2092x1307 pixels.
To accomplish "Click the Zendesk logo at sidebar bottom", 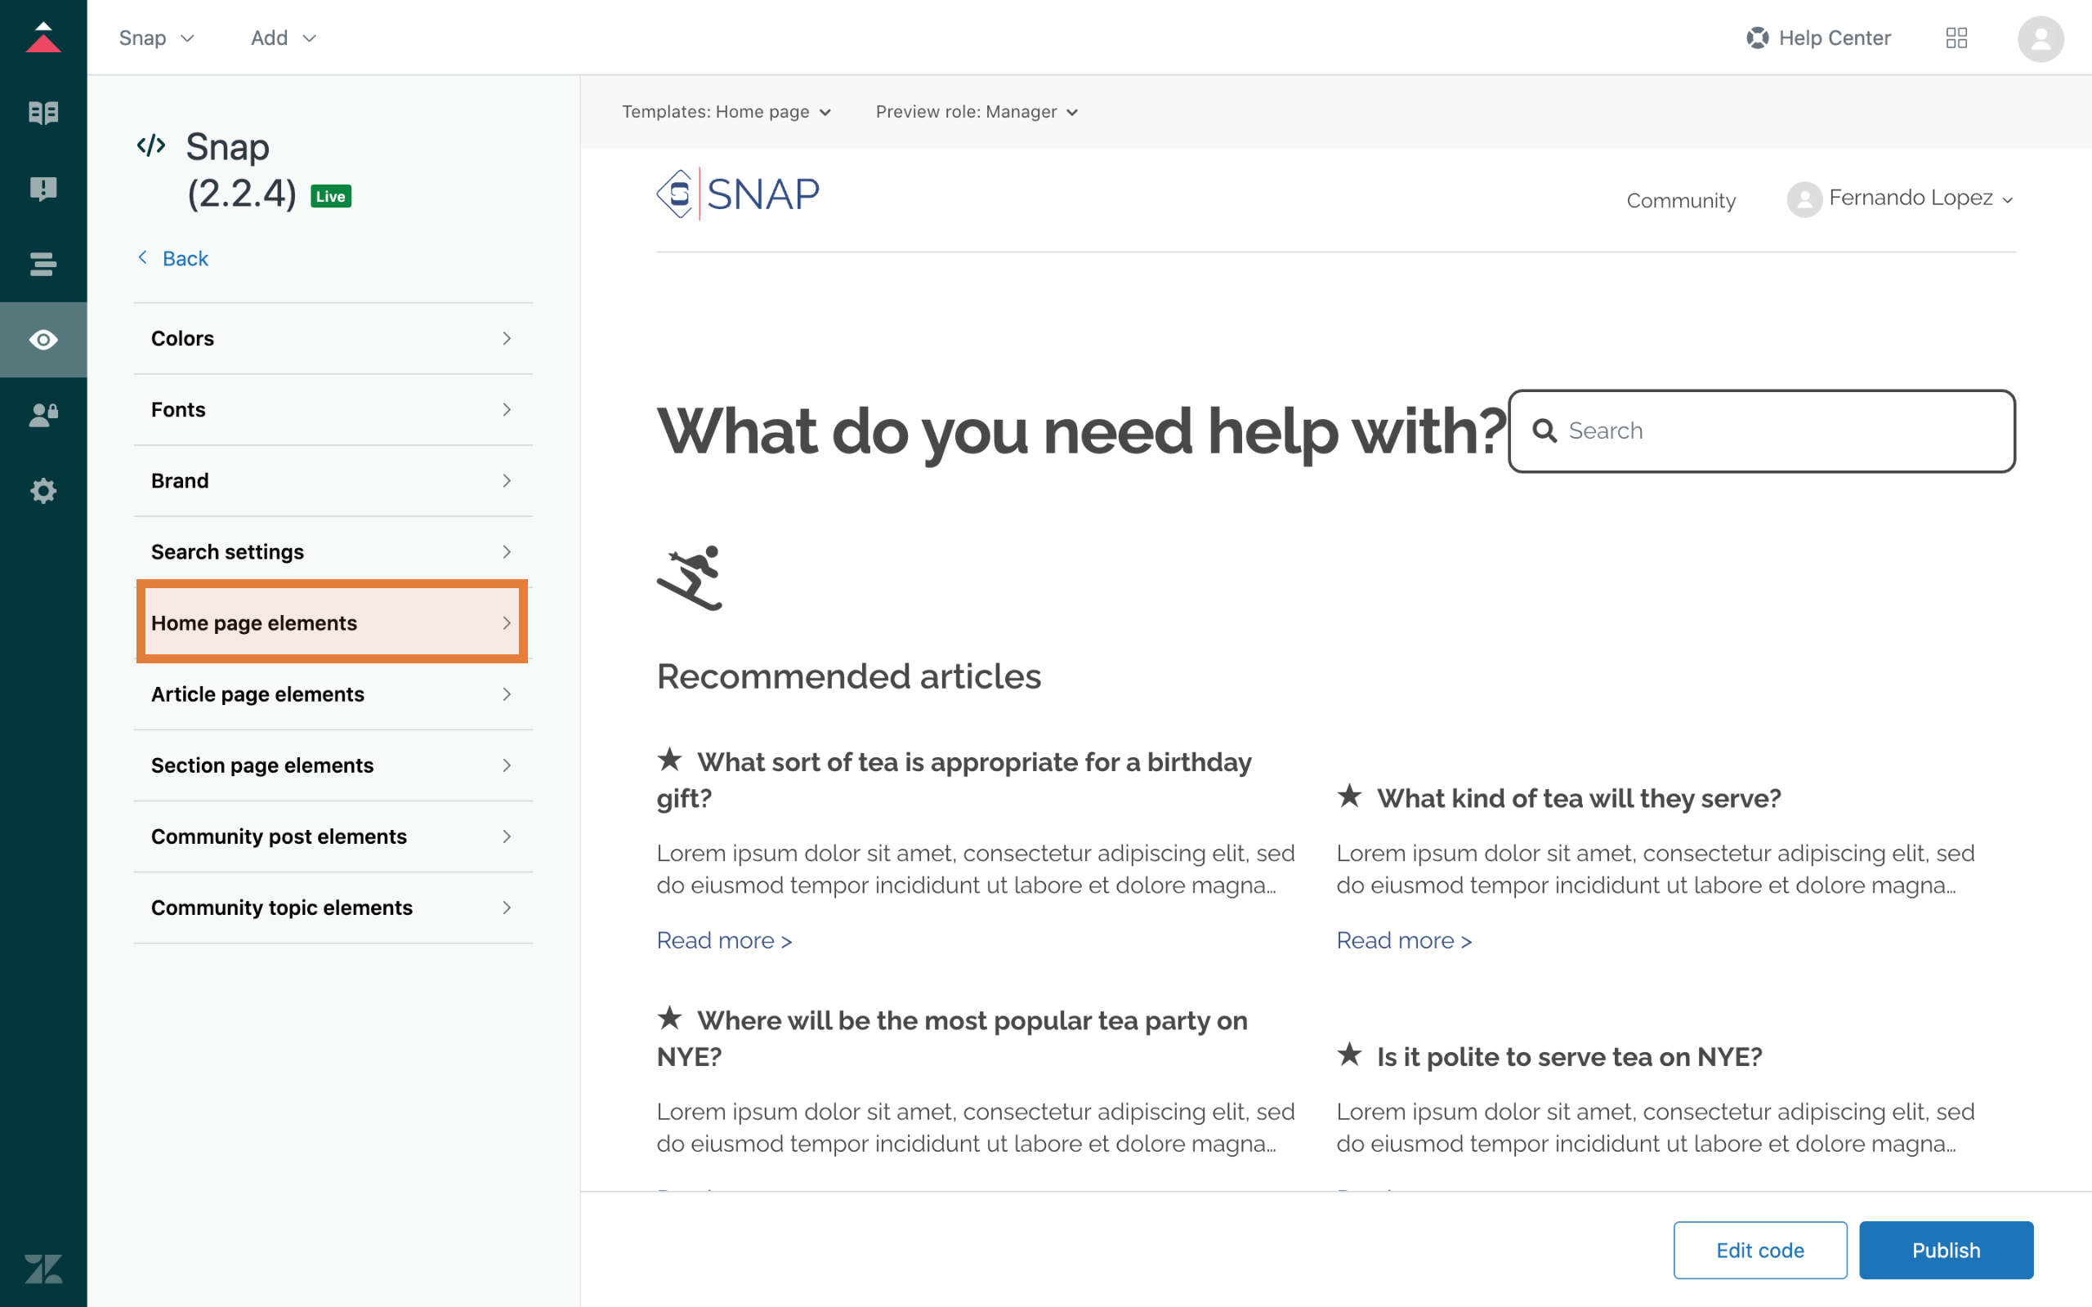I will (x=43, y=1269).
